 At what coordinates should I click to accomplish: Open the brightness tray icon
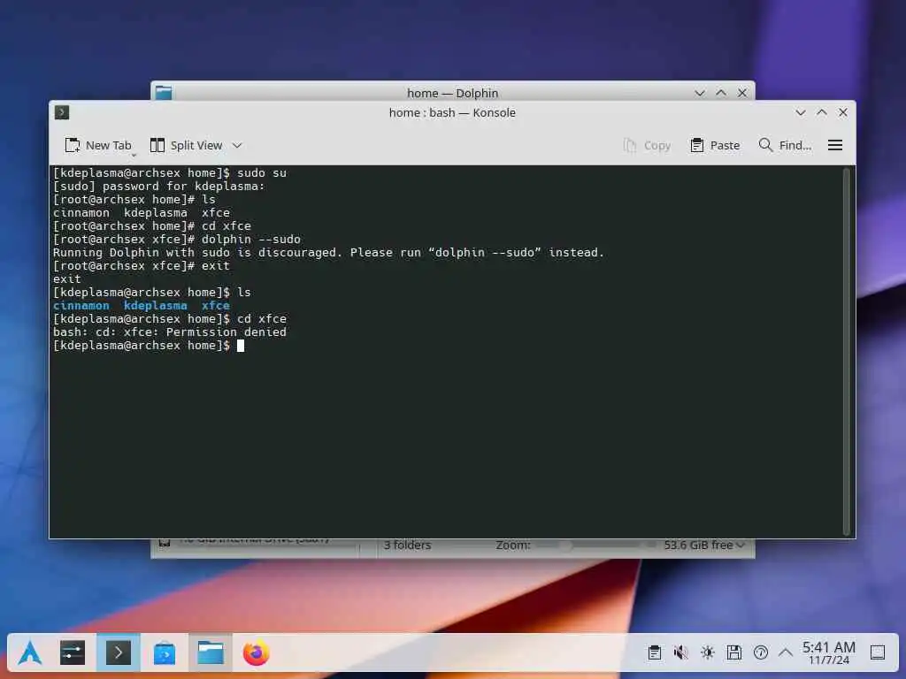(x=707, y=653)
